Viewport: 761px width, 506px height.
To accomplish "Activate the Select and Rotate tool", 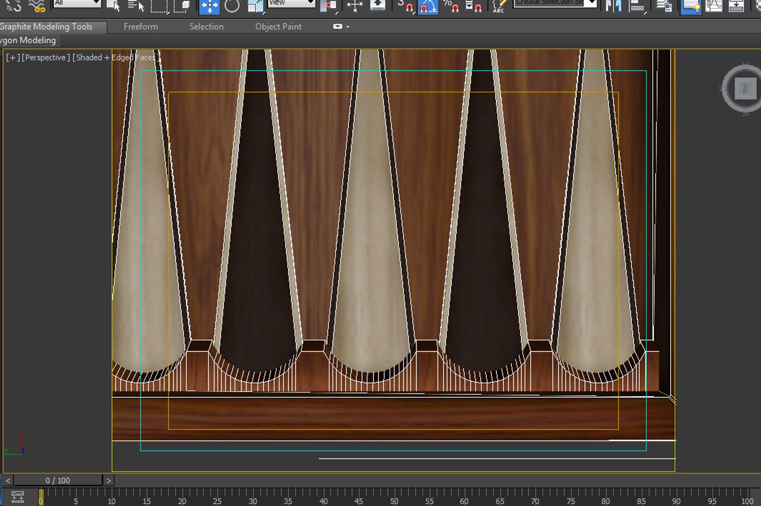I will click(232, 6).
